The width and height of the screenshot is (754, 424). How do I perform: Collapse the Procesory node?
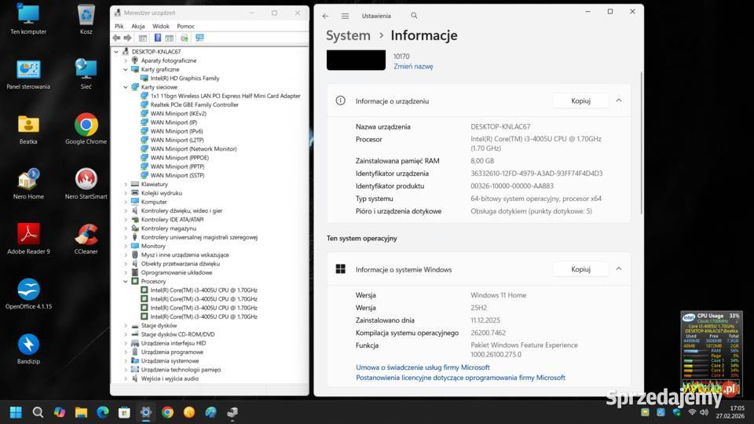pyautogui.click(x=126, y=281)
